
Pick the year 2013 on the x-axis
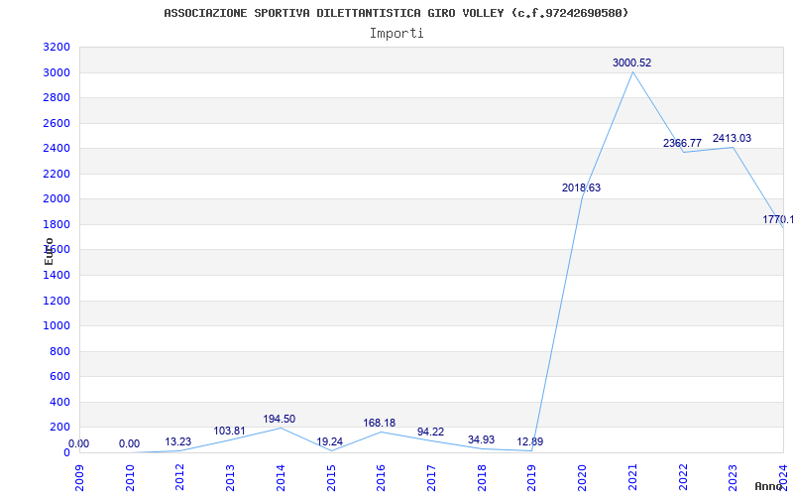pos(230,478)
